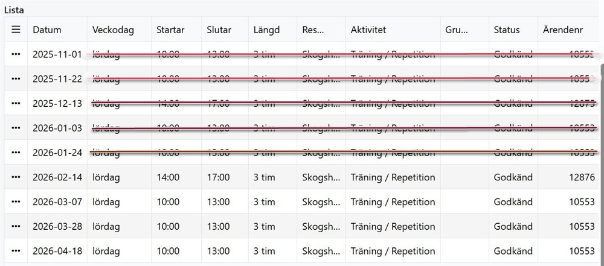Open the ellipsis menu for 2026-01-03
The height and width of the screenshot is (266, 604).
[16, 128]
